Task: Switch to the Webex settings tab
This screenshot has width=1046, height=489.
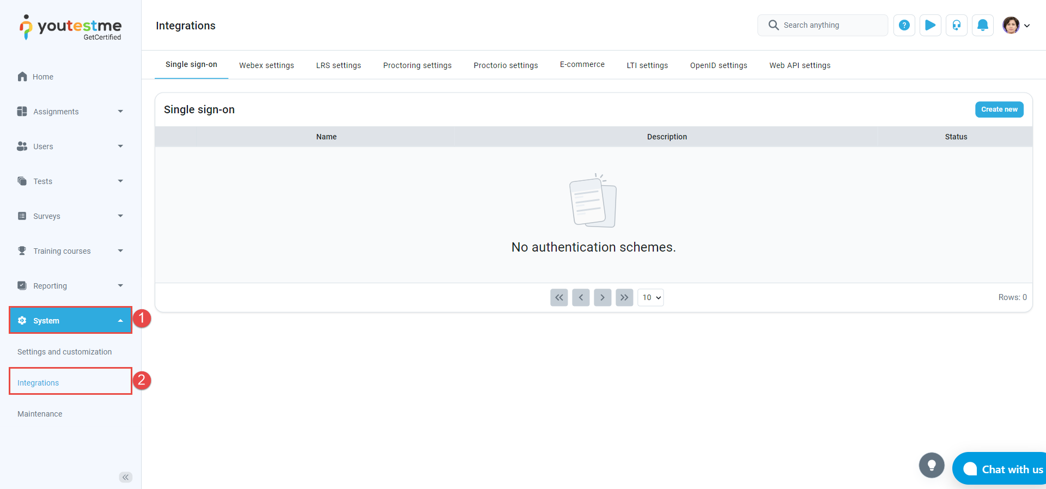Action: pyautogui.click(x=266, y=65)
